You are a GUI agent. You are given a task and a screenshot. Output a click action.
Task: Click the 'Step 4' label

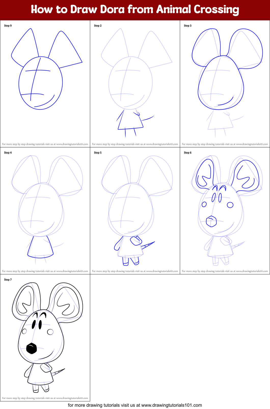click(8, 153)
